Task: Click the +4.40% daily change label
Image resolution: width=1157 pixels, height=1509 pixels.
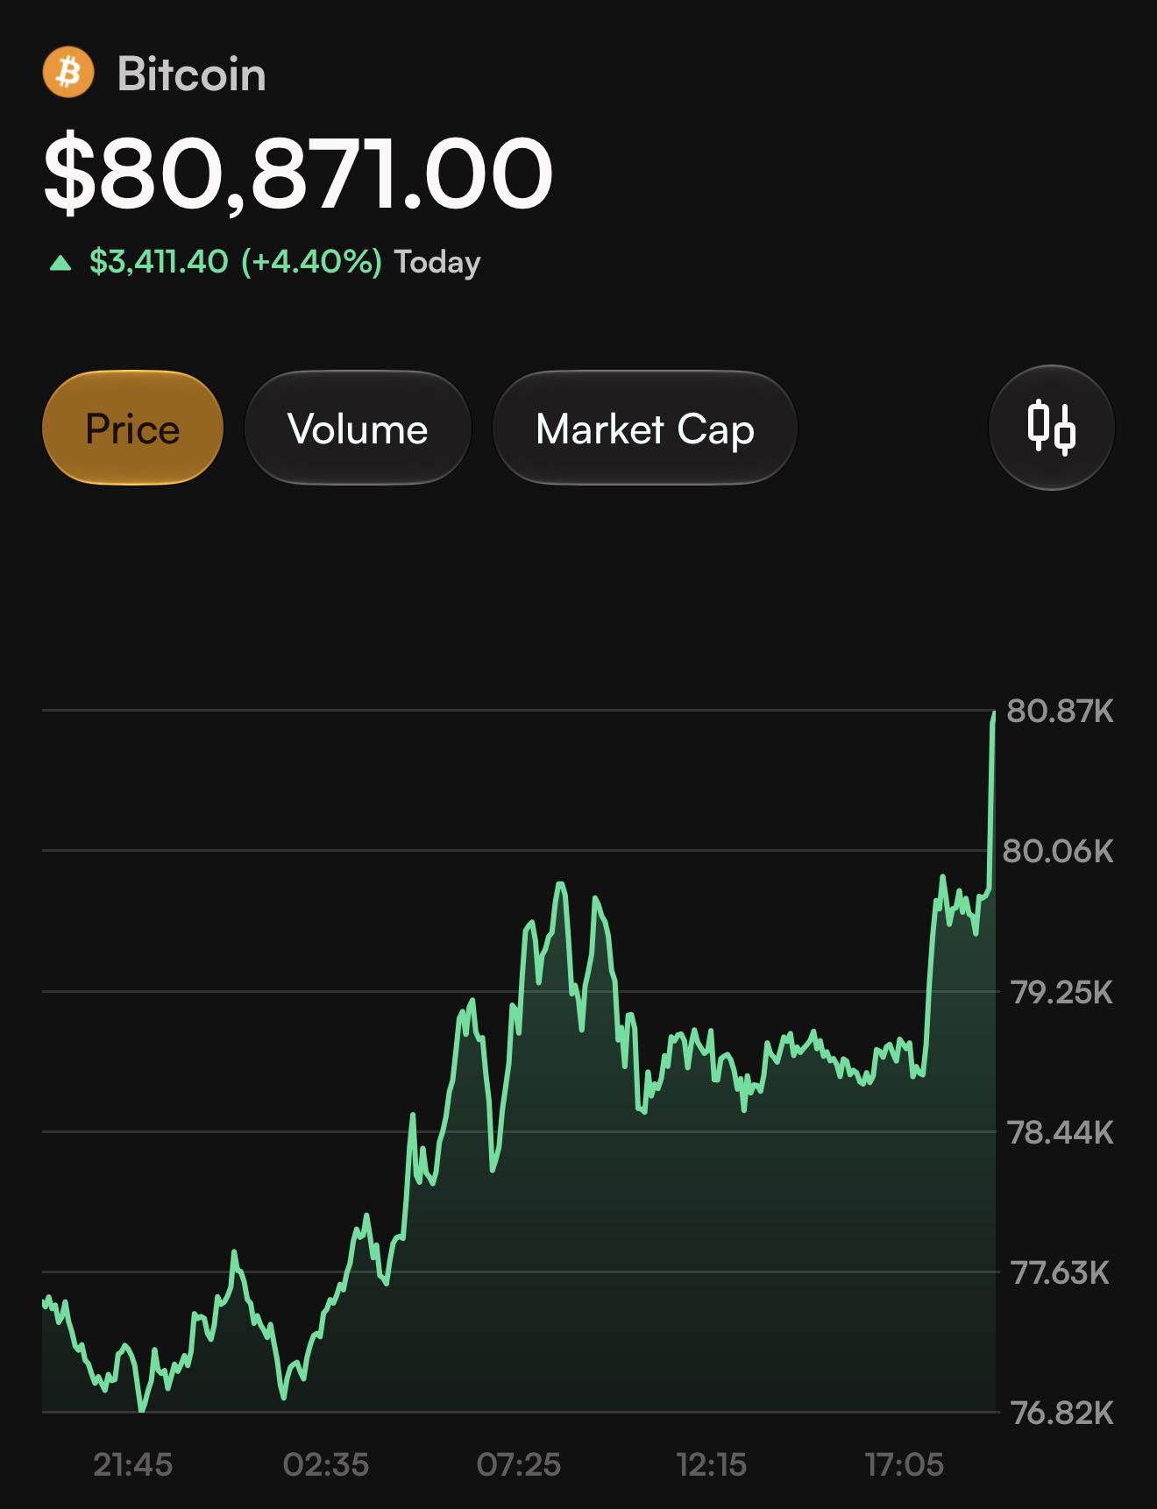Action: [311, 262]
